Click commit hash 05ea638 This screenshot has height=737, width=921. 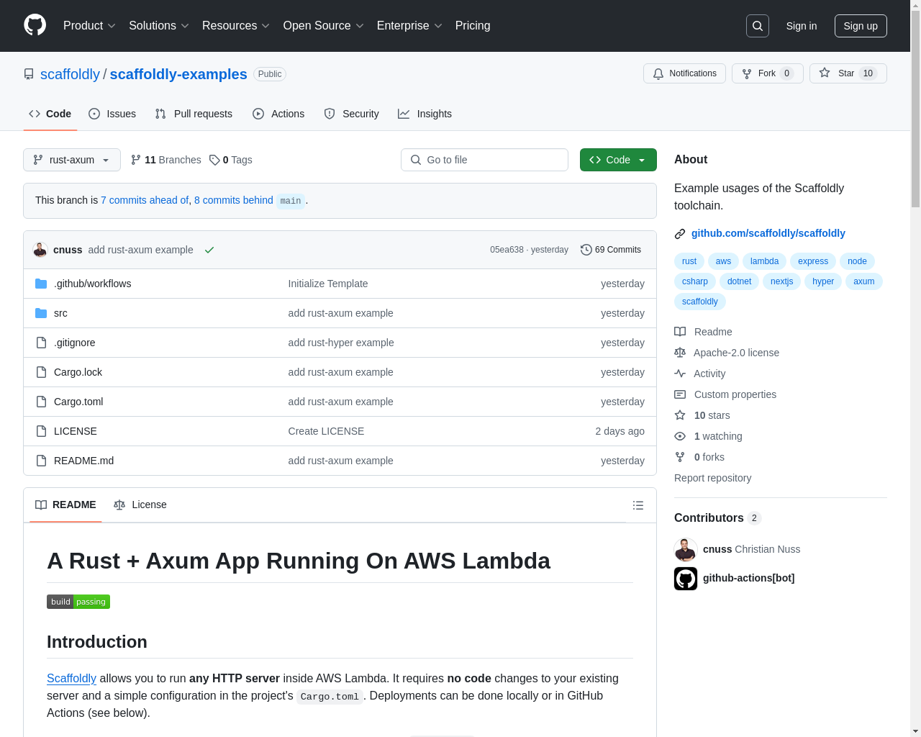click(507, 250)
